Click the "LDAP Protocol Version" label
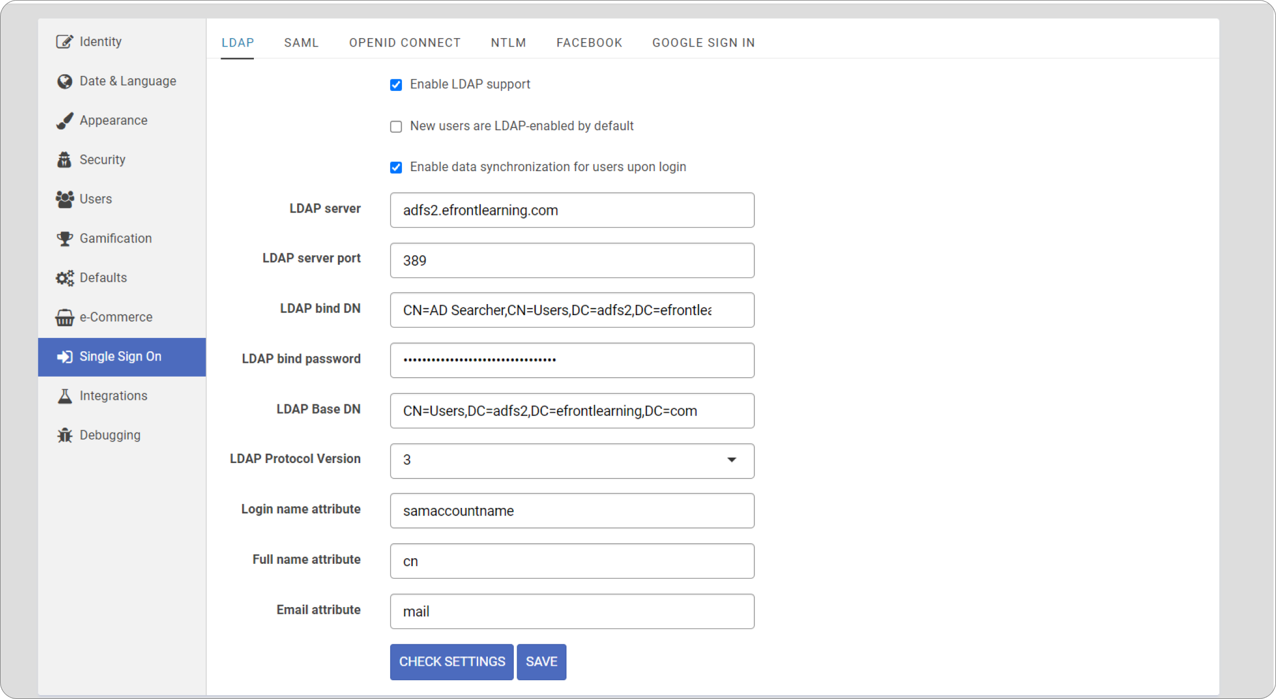The width and height of the screenshot is (1276, 699). (x=295, y=459)
